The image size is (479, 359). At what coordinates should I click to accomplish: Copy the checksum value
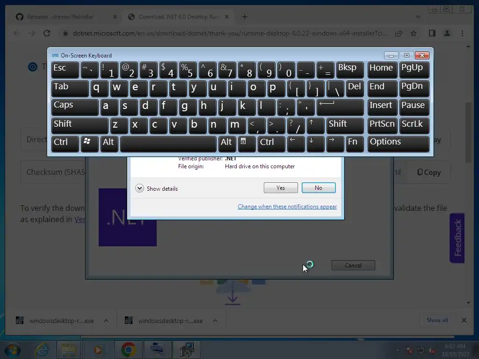point(429,172)
